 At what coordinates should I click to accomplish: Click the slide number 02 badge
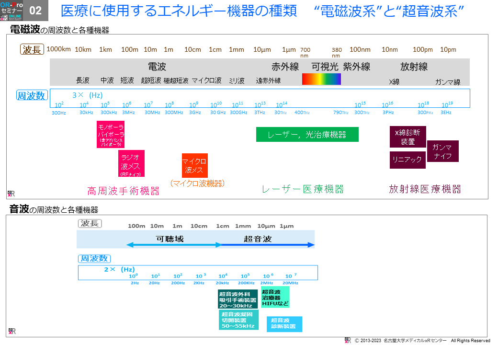pos(35,11)
